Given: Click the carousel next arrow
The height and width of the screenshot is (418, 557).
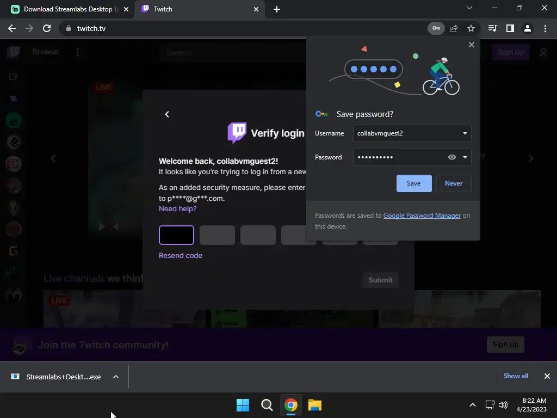Looking at the screenshot, I should (531, 158).
